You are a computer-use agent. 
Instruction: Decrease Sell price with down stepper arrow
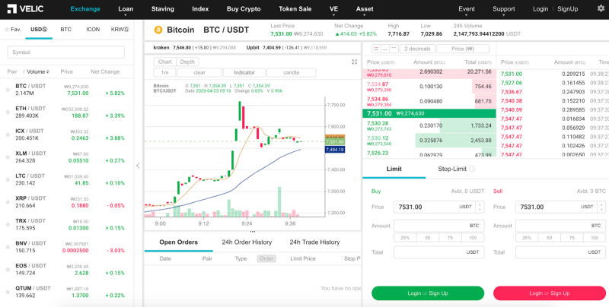pos(601,210)
